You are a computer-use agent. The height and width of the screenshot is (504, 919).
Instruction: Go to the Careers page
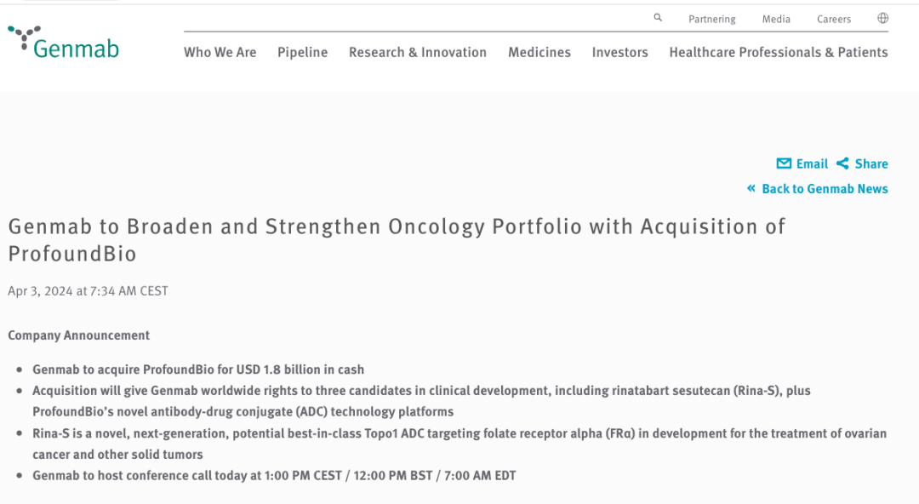click(834, 20)
